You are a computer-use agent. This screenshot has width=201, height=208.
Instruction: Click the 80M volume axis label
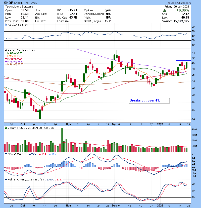pos(194,130)
